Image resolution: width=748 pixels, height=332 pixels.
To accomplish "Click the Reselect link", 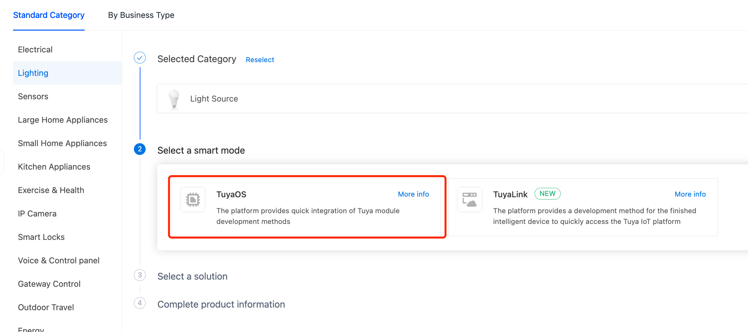I will (x=260, y=60).
